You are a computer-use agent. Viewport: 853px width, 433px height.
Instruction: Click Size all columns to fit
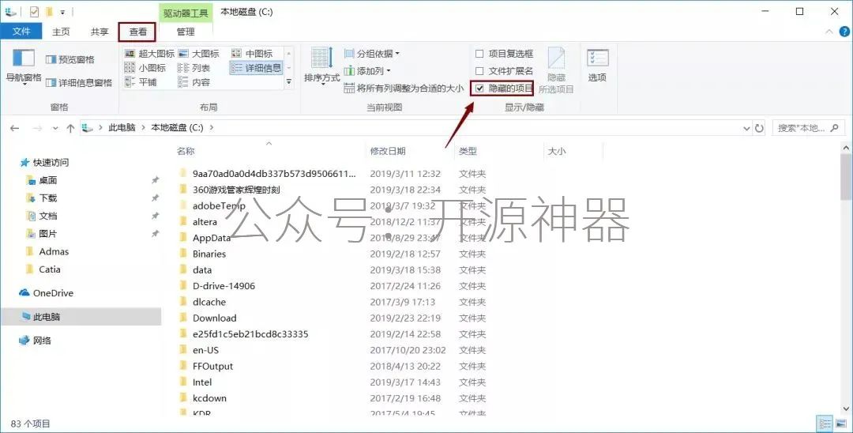point(404,88)
